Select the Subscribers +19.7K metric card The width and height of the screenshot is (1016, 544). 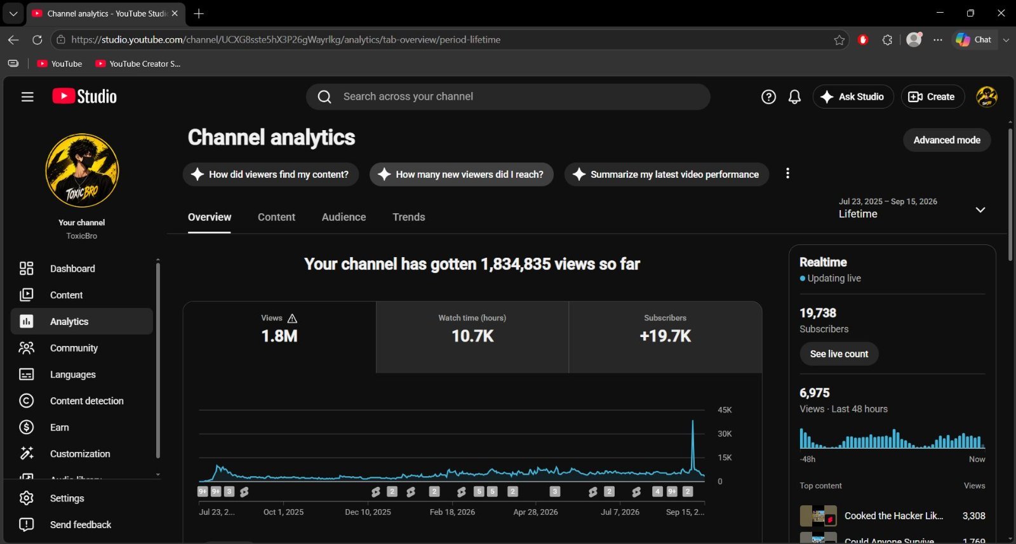pos(665,337)
